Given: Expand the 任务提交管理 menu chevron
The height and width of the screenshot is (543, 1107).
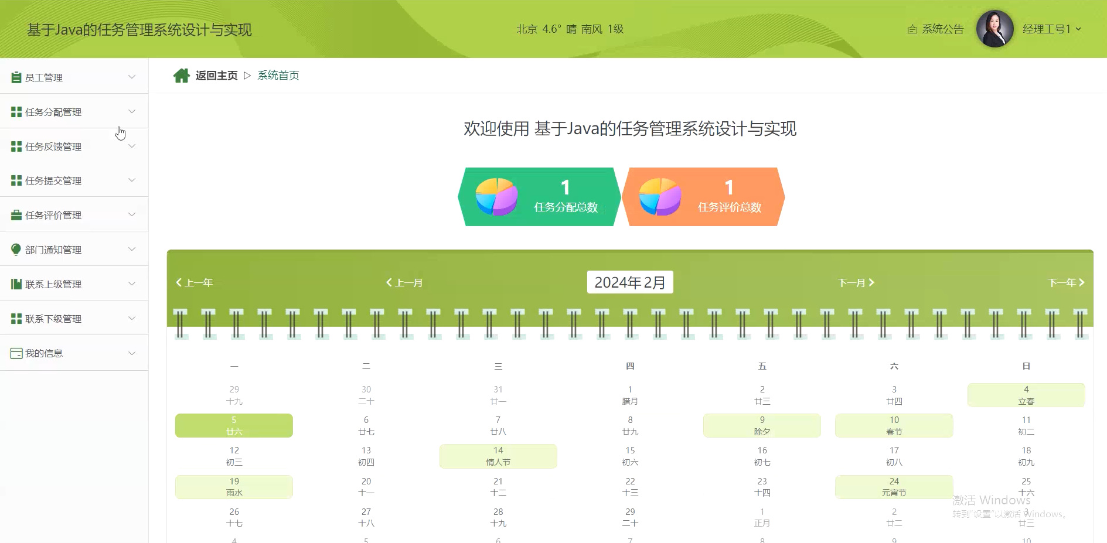Looking at the screenshot, I should [132, 180].
